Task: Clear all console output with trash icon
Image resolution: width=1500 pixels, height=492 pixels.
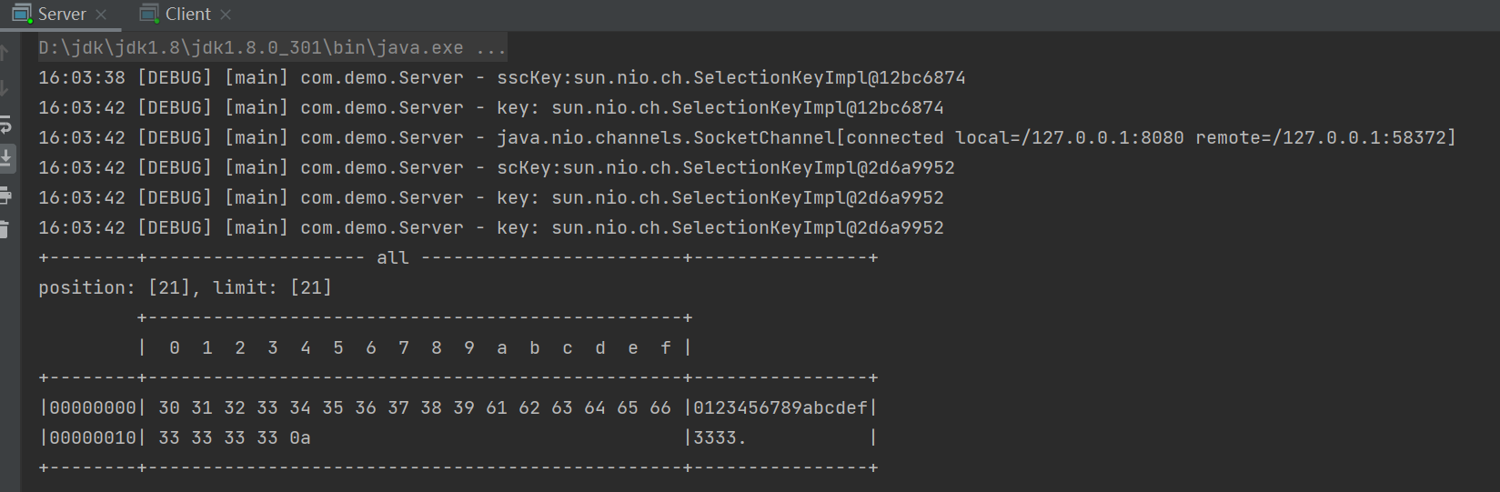Action: coord(5,229)
